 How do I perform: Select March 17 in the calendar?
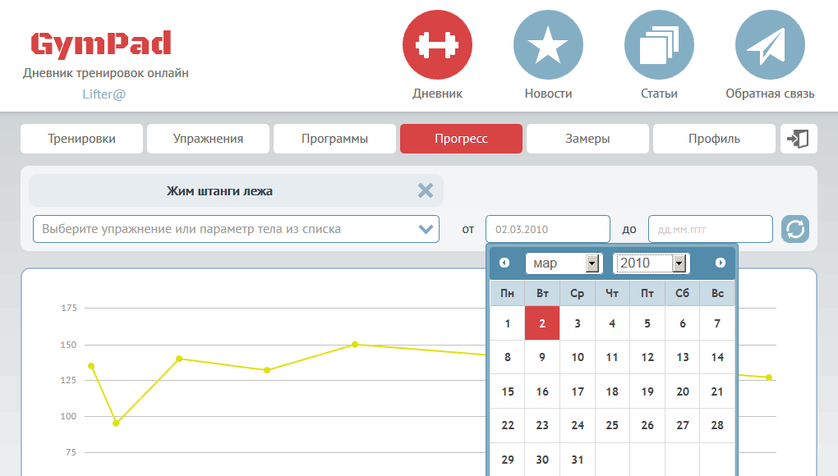pos(578,391)
